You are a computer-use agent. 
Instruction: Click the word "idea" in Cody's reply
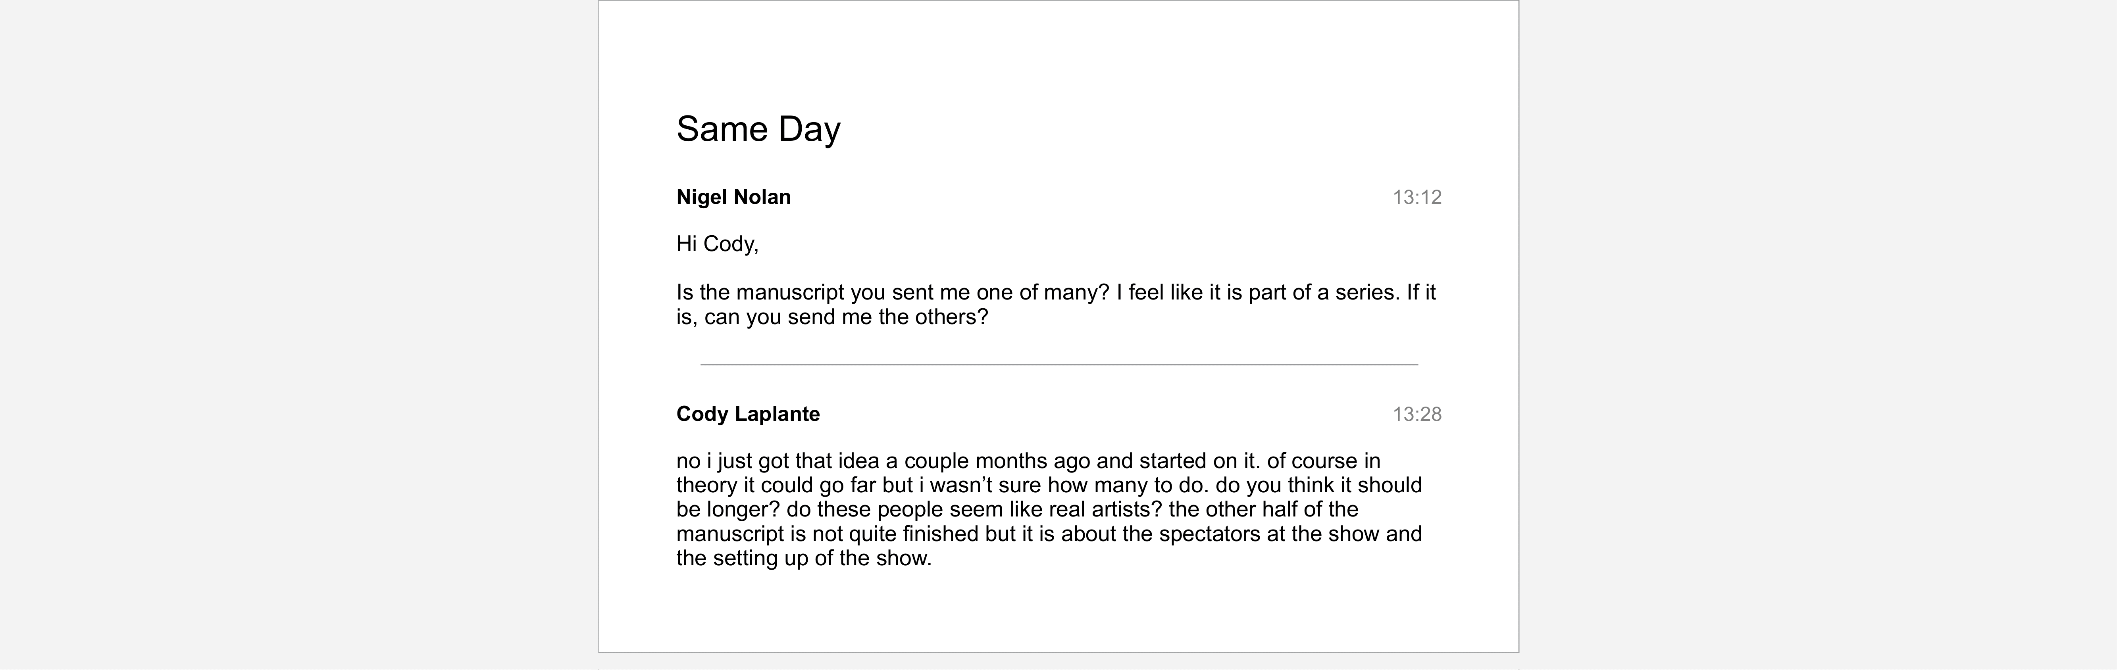tap(858, 461)
